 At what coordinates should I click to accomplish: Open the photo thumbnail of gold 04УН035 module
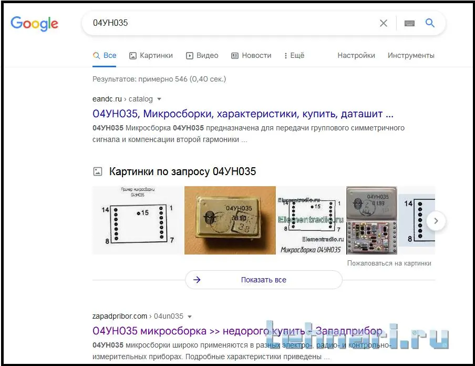point(230,220)
